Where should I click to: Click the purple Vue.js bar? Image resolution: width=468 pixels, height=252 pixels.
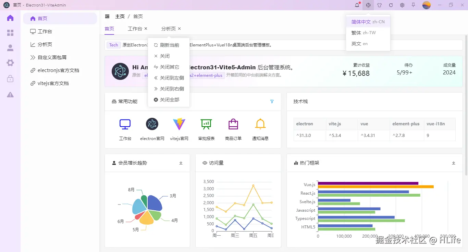point(368,183)
